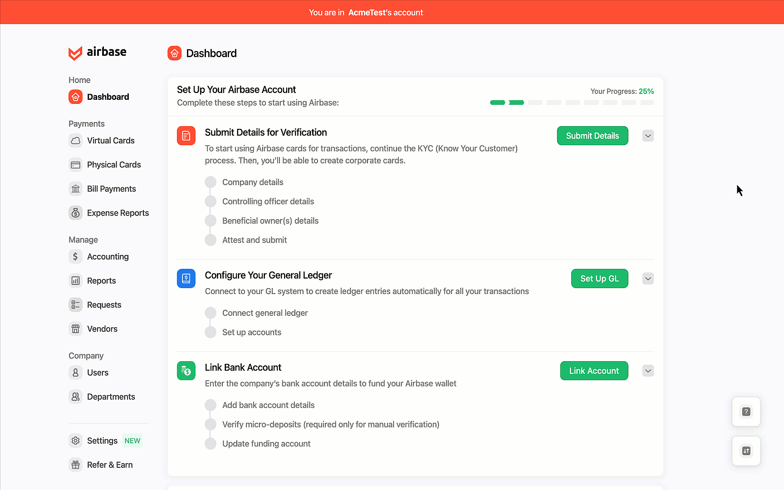Screen dimensions: 784x490
Task: Click the Dashboard home icon in sidebar
Action: [76, 97]
